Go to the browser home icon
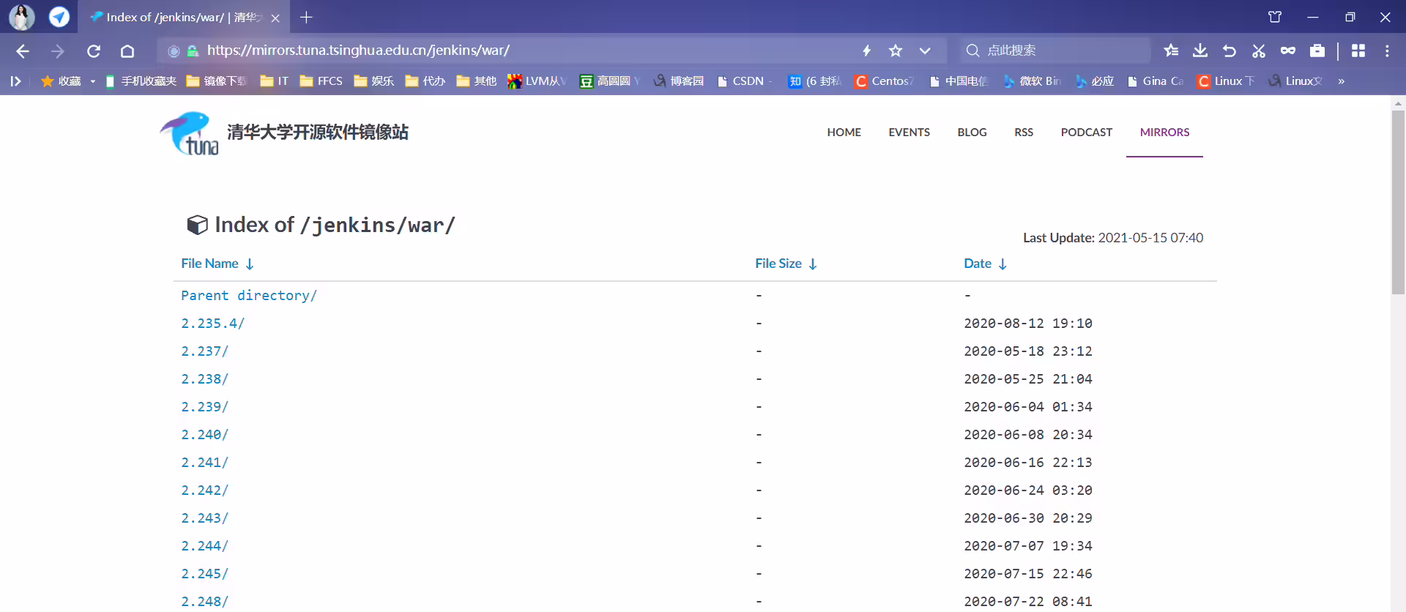The image size is (1406, 612). 127,51
